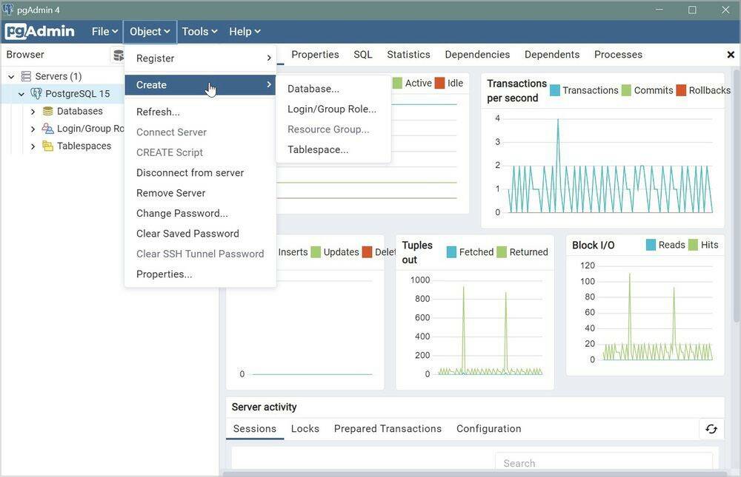Click the Active legend swatch
The height and width of the screenshot is (477, 741).
click(397, 83)
